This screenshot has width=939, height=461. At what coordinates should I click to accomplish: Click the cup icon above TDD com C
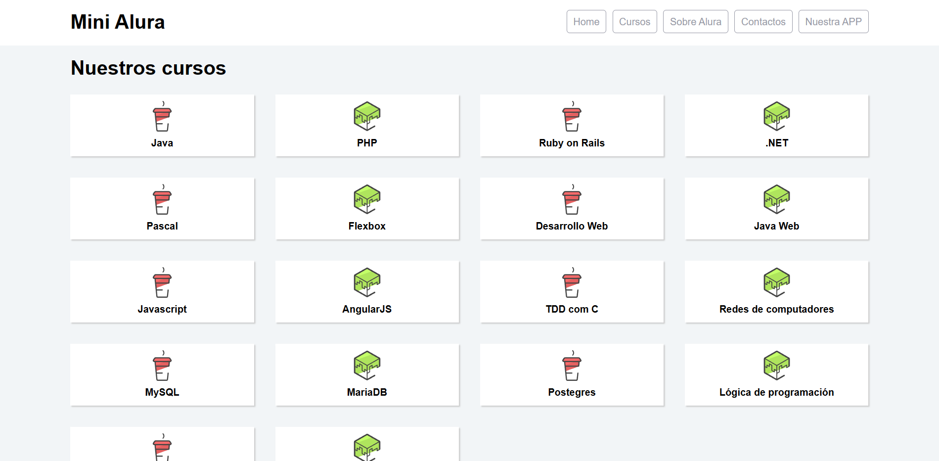(x=572, y=282)
